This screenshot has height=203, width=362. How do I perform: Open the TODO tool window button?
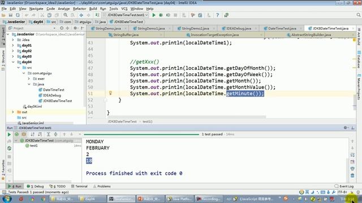click(58, 186)
